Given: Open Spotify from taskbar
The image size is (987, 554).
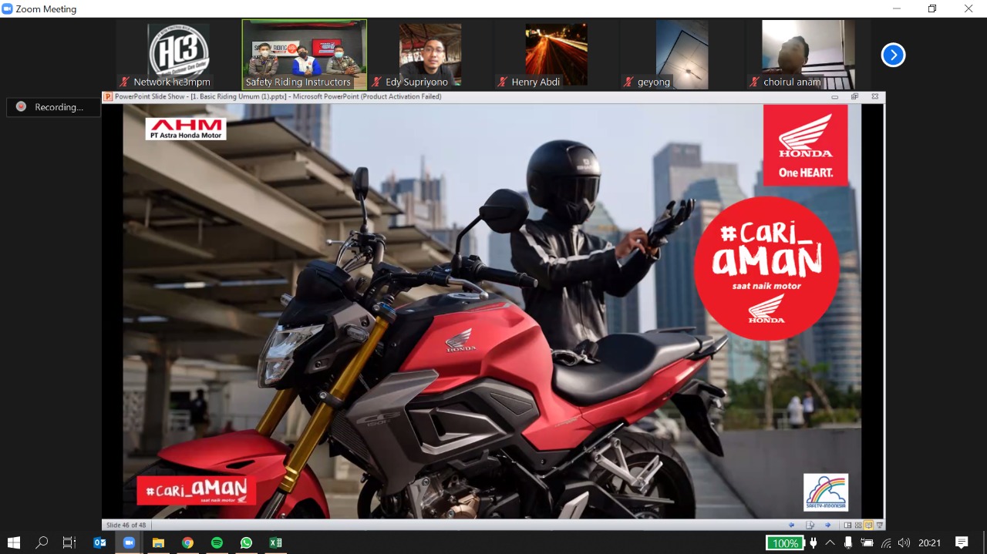Looking at the screenshot, I should 217,542.
